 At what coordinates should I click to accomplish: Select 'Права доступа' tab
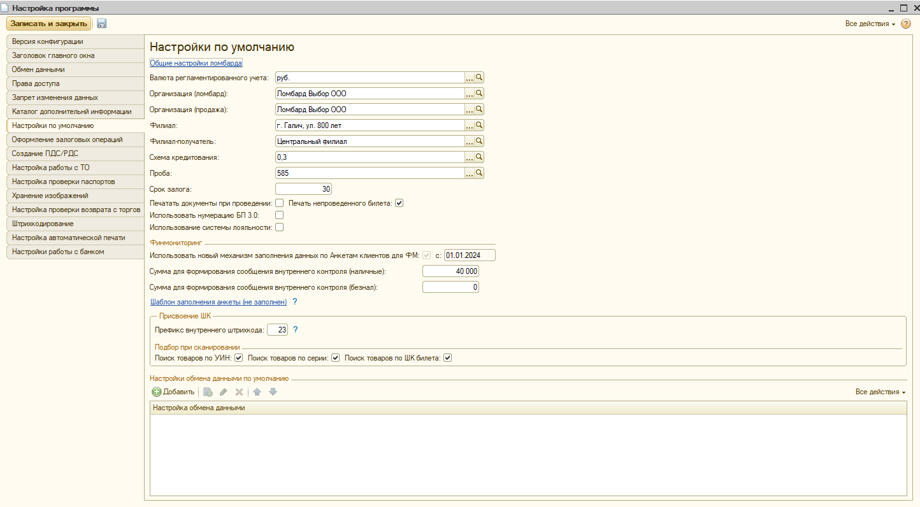(x=75, y=83)
